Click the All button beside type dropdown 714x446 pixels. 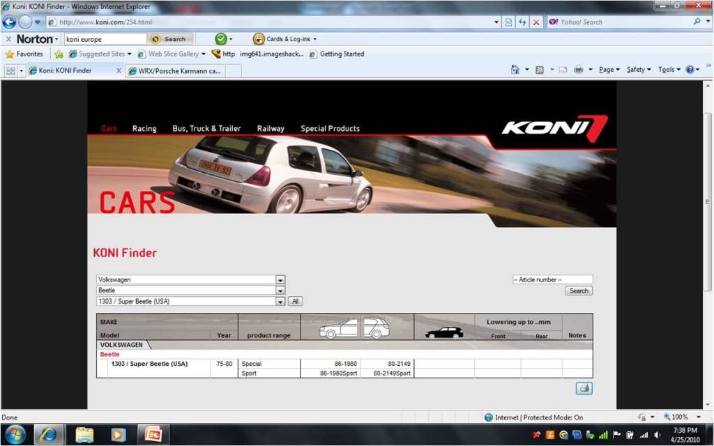[x=295, y=302]
